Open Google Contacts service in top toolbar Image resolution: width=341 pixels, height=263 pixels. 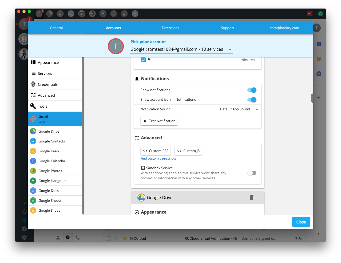point(60,14)
